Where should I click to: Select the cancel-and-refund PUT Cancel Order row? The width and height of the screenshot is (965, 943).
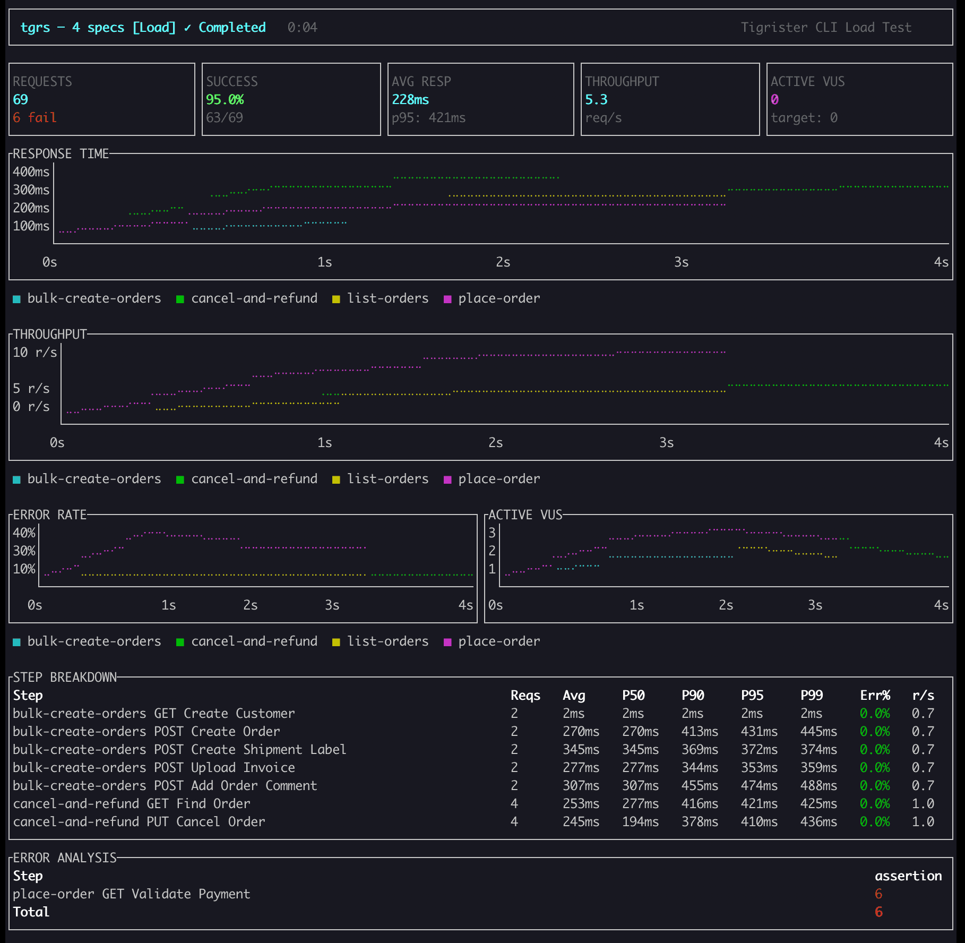click(x=139, y=822)
